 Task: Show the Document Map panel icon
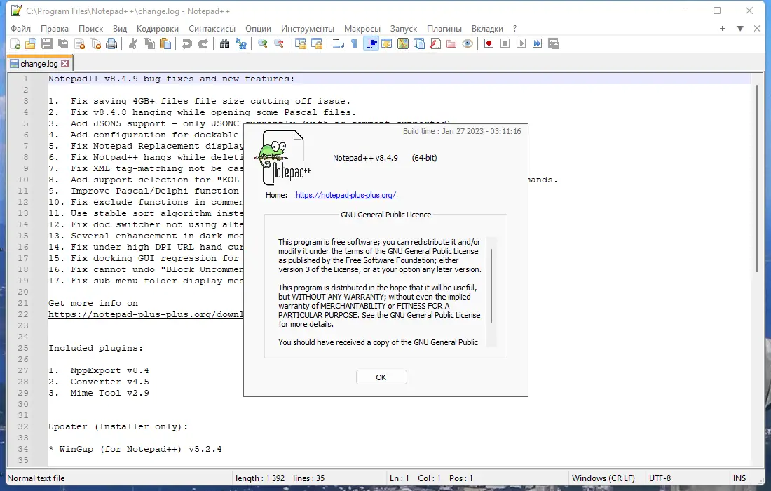pos(403,43)
